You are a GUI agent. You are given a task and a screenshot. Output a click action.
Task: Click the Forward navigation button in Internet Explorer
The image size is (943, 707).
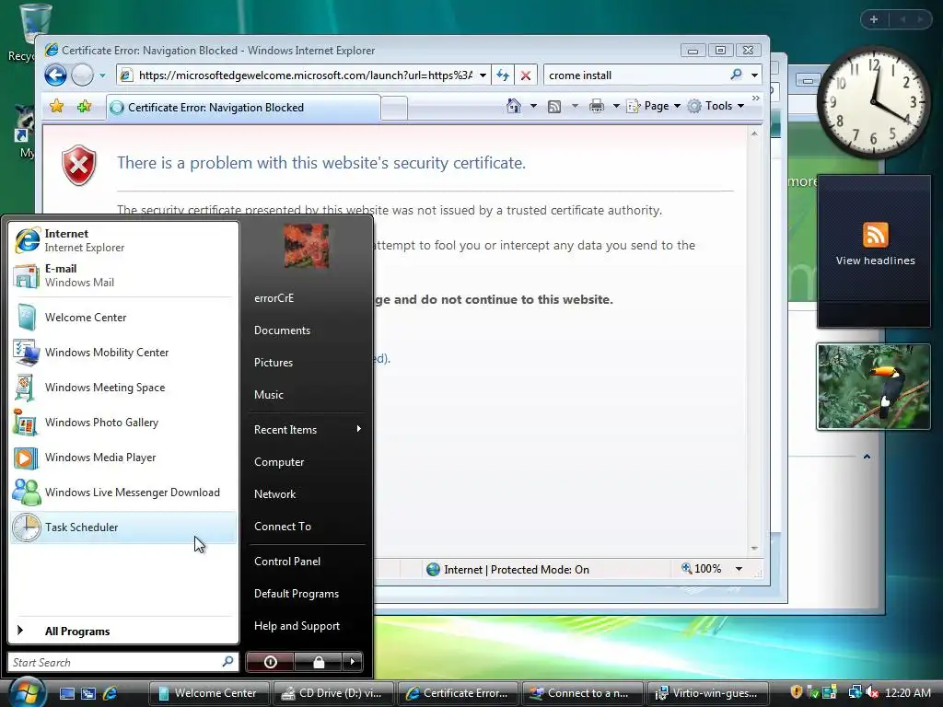pyautogui.click(x=82, y=75)
